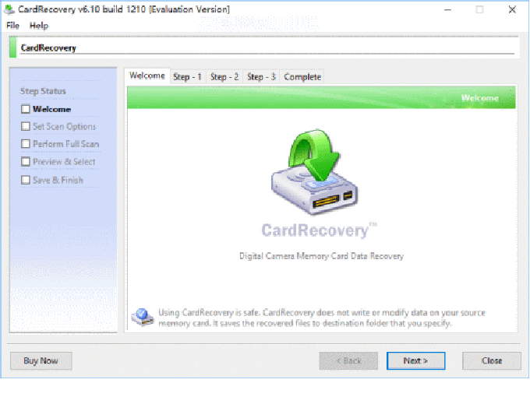
Task: Close the window with title bar X
Action: [512, 10]
